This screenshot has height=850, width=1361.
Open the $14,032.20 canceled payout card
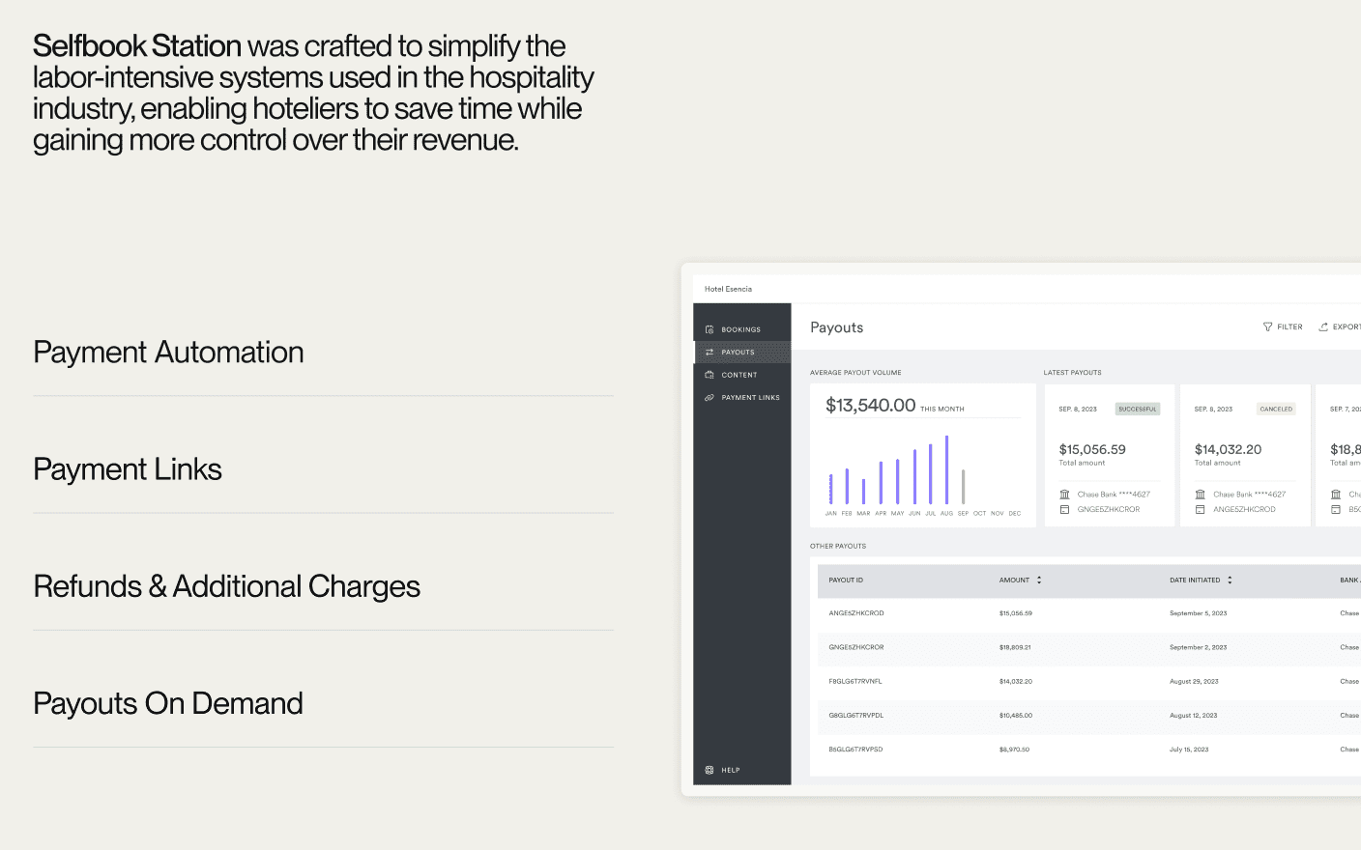pyautogui.click(x=1243, y=455)
